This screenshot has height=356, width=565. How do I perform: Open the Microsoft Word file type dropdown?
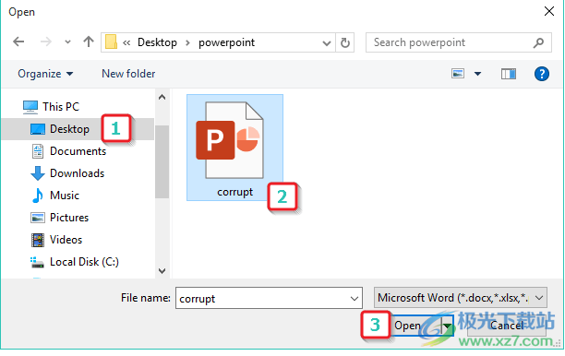[461, 298]
